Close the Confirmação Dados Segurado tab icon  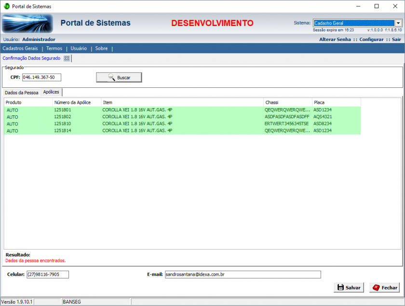pos(67,58)
